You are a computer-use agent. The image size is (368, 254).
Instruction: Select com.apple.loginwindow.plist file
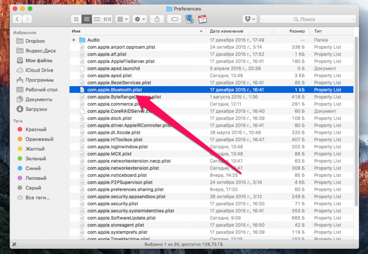(211, 147)
